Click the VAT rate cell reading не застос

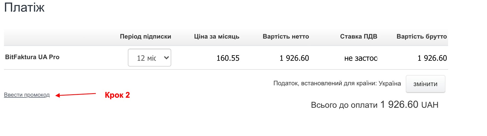point(360,58)
